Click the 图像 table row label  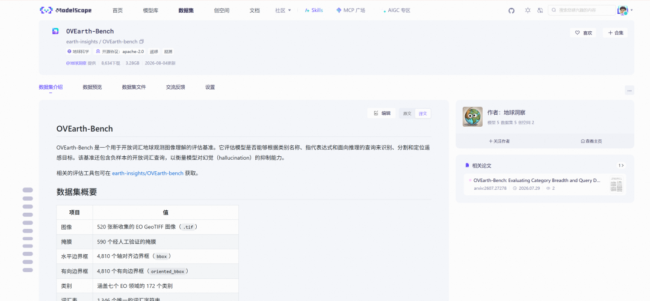click(66, 227)
